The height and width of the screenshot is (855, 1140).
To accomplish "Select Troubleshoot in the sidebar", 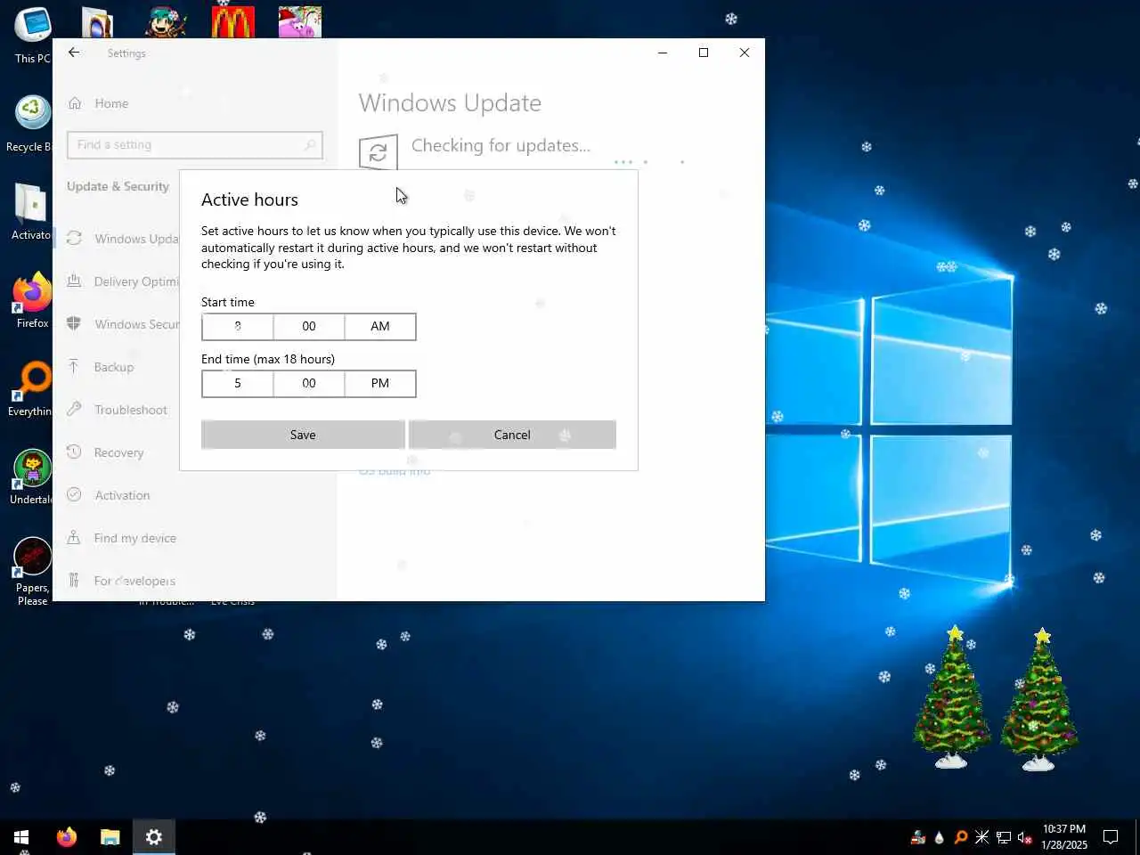I will click(x=117, y=410).
